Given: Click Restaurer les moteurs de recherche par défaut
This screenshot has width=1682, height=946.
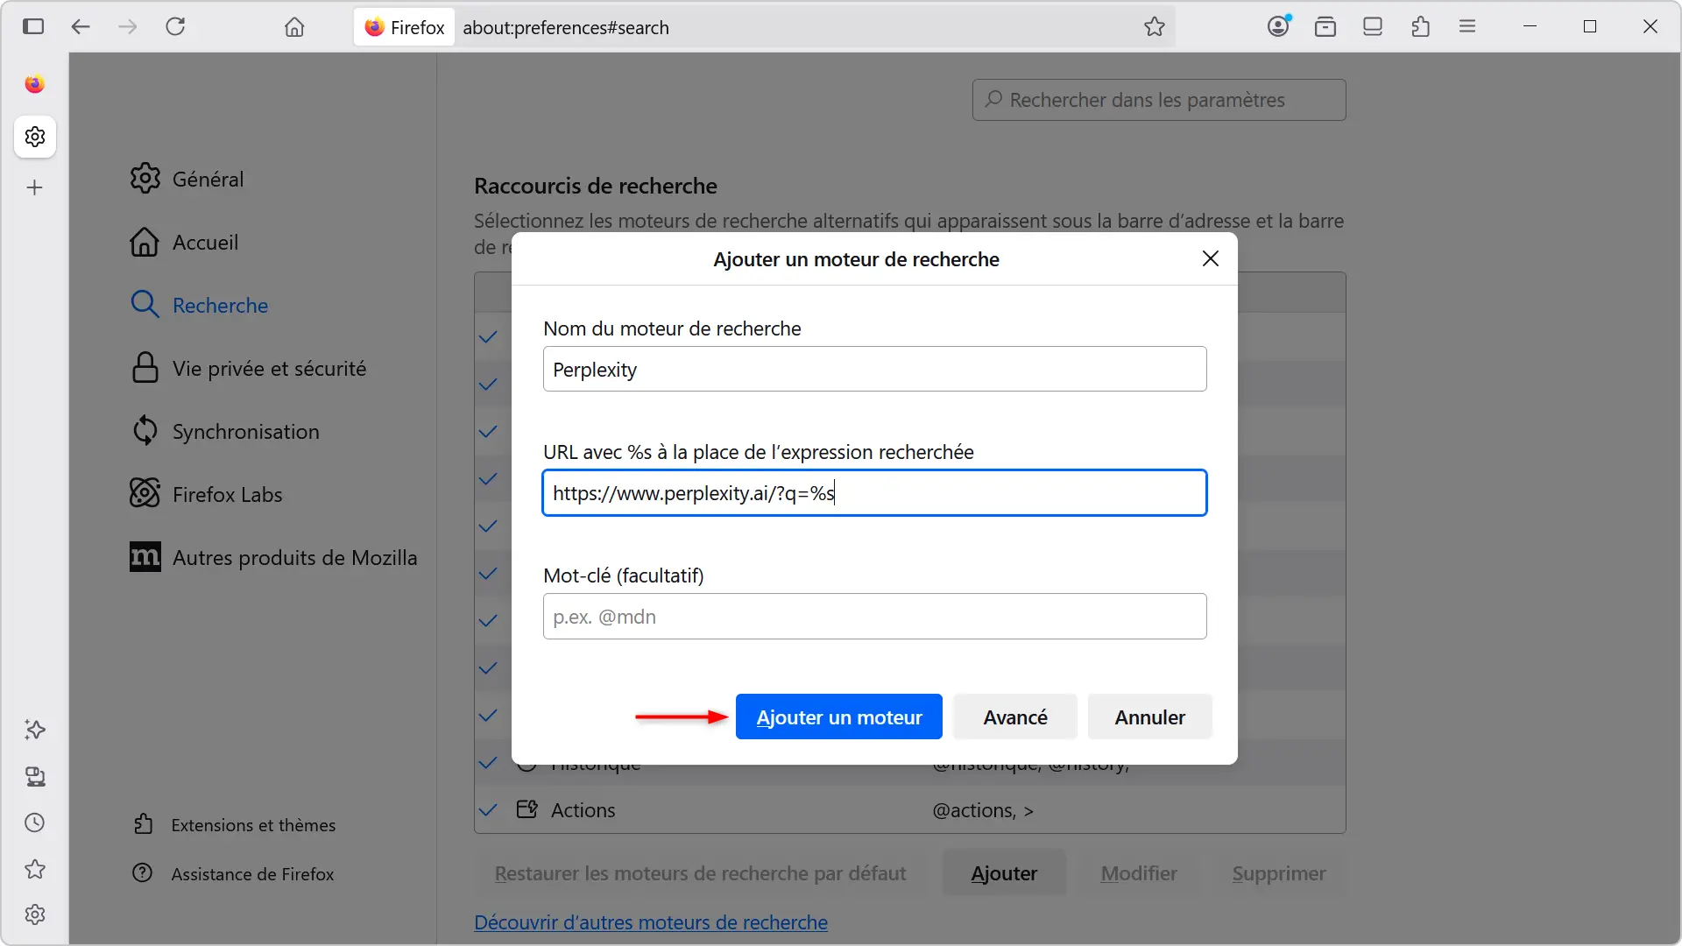Looking at the screenshot, I should point(700,873).
